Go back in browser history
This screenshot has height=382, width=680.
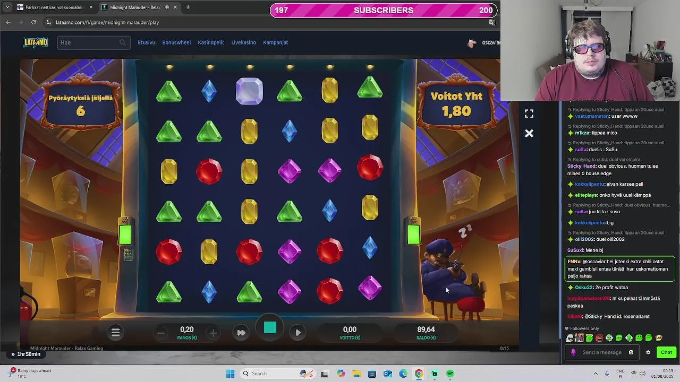tap(8, 22)
